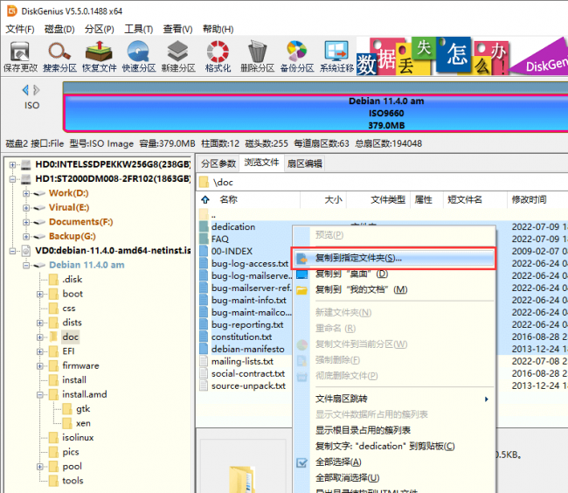Open the Backup Partition (备份分区) tool
The height and width of the screenshot is (493, 568).
[297, 56]
